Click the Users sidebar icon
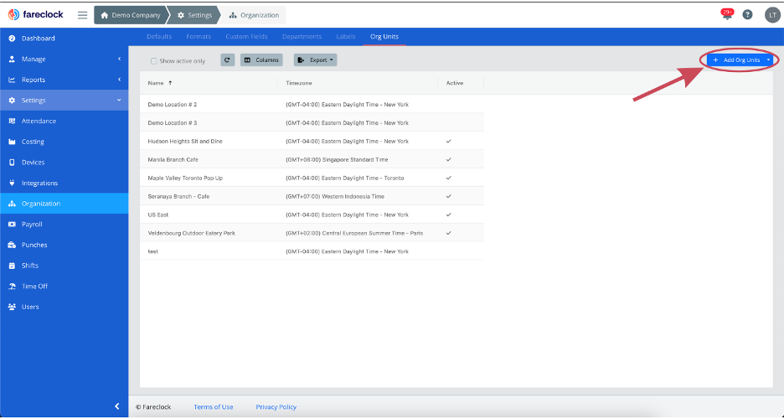The image size is (784, 419). coord(12,307)
